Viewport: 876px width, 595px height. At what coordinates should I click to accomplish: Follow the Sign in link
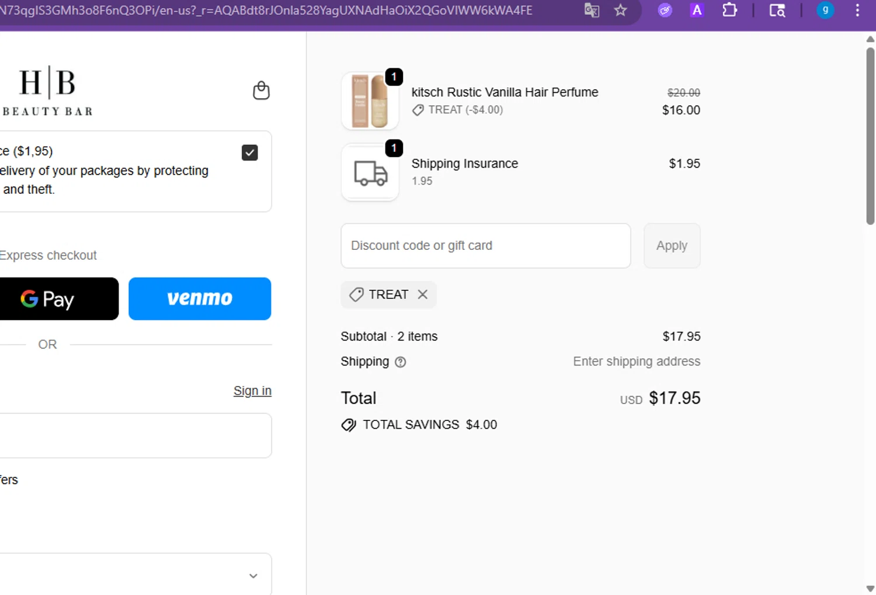252,391
